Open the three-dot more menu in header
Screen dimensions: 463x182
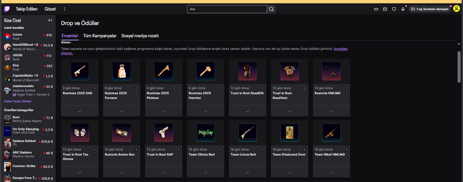(x=65, y=9)
